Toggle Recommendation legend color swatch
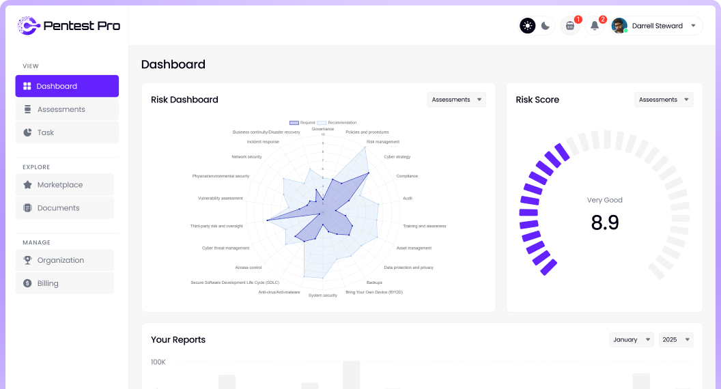Screen dimensions: 721x389 click(322, 123)
